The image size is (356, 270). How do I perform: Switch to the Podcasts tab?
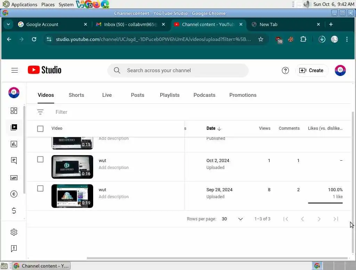pyautogui.click(x=204, y=95)
